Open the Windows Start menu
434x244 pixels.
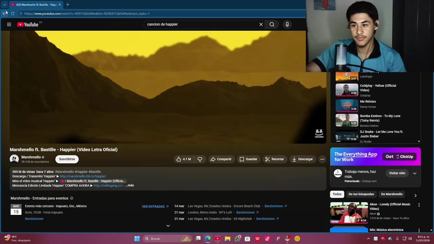click(137, 239)
